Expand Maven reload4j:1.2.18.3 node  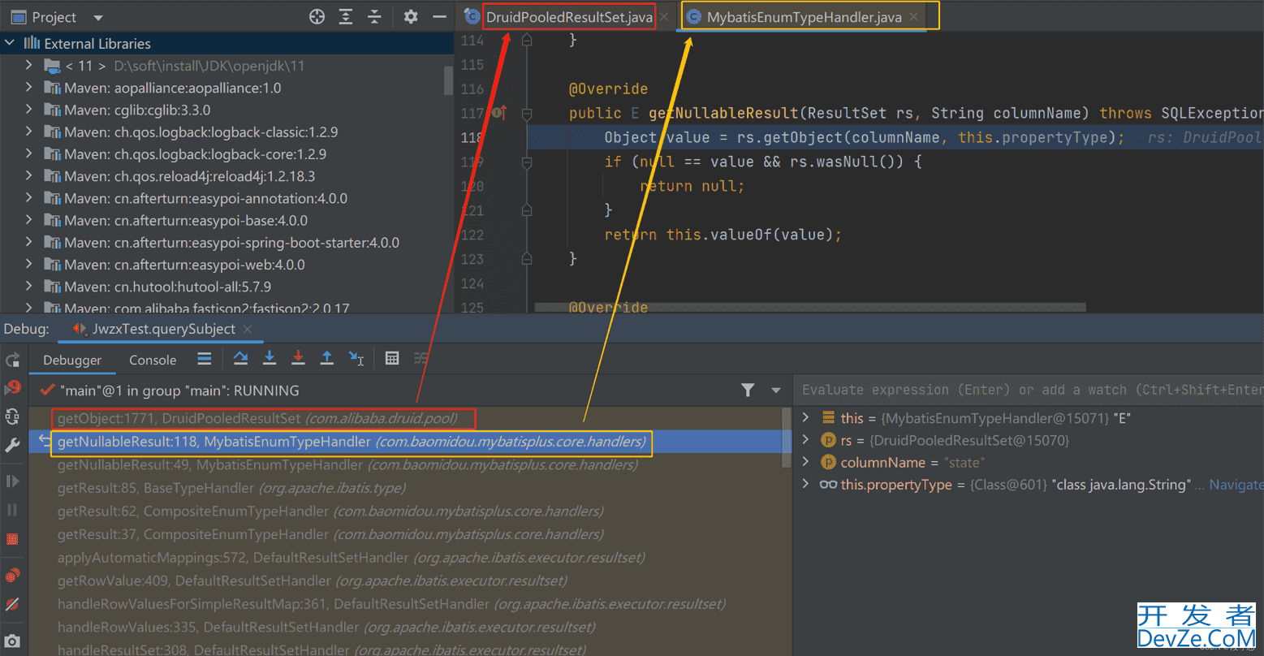(29, 175)
